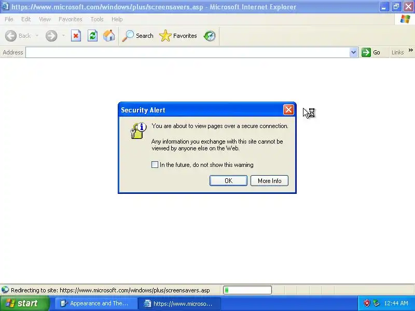Click the padlock info icon in Security Alert
415x311 pixels.
pos(138,131)
